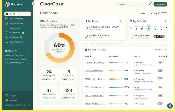Click the Hours Saved statistic card
The height and width of the screenshot is (112, 175).
[x=68, y=93]
